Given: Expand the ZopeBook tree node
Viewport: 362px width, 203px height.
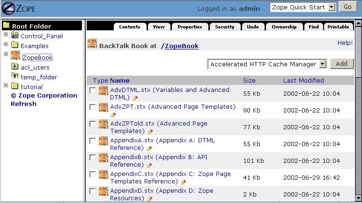Looking at the screenshot, I should click(x=6, y=54).
